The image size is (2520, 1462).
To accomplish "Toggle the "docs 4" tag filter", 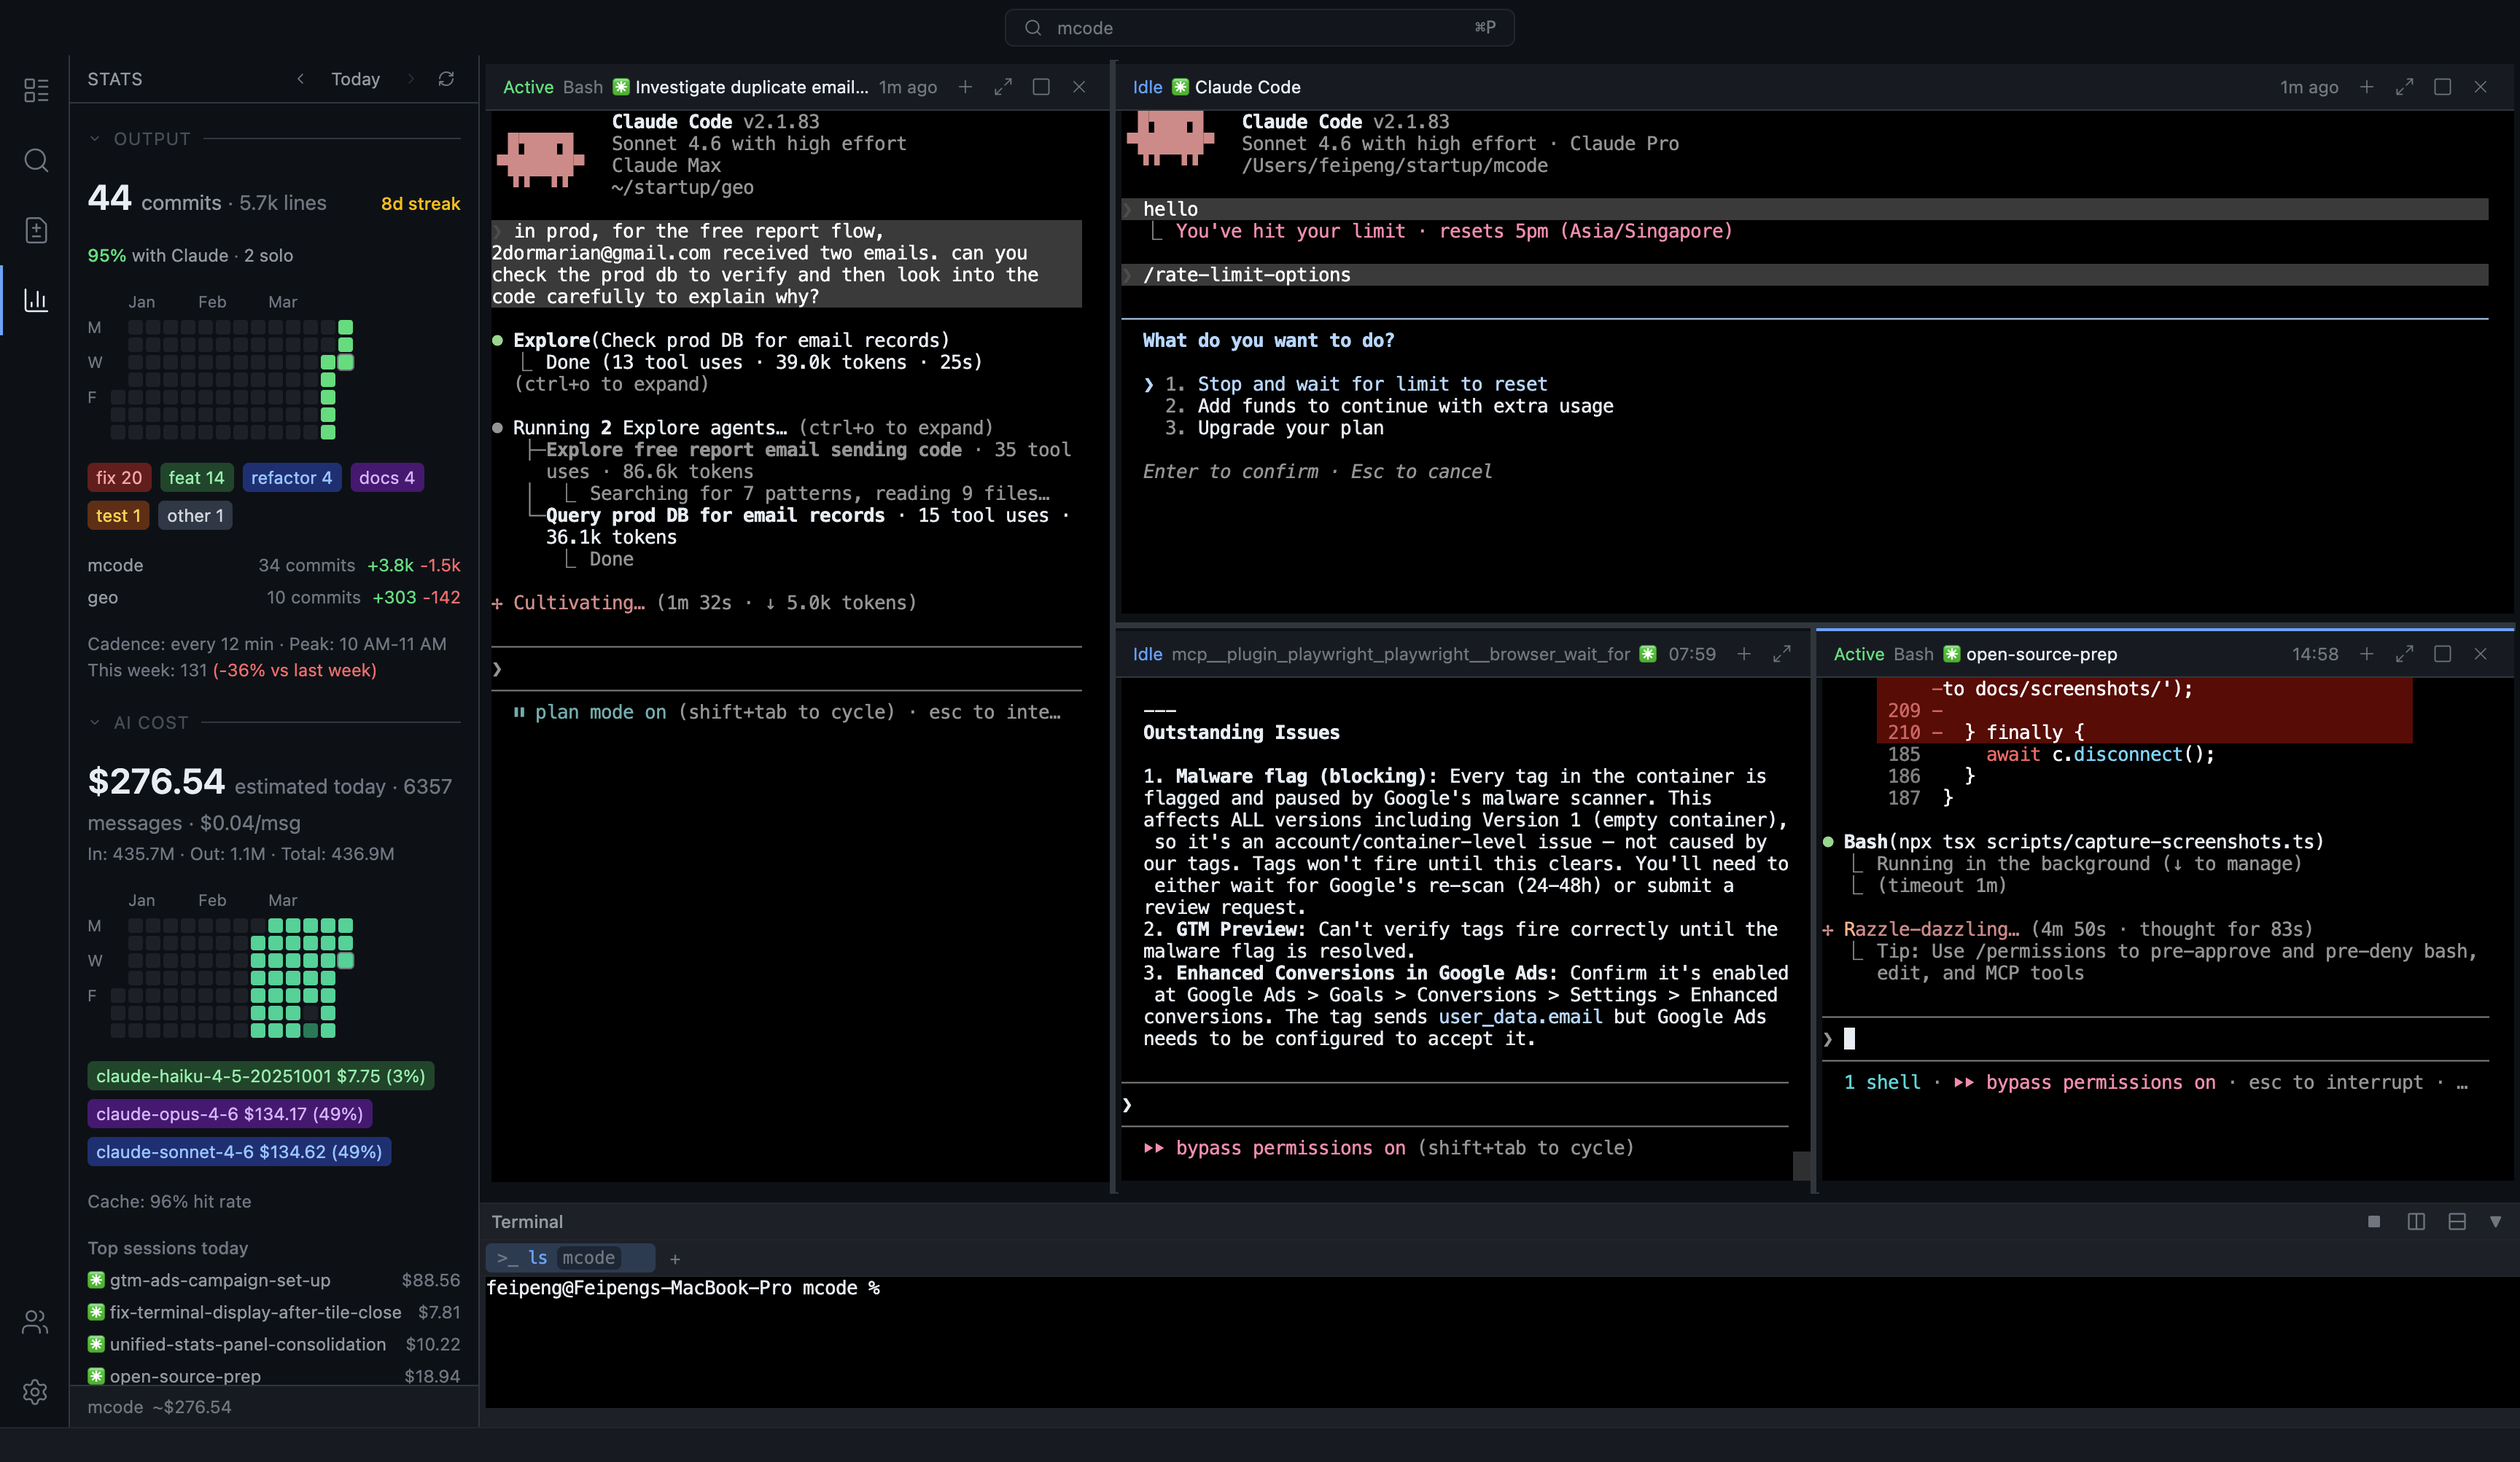I will tap(387, 477).
